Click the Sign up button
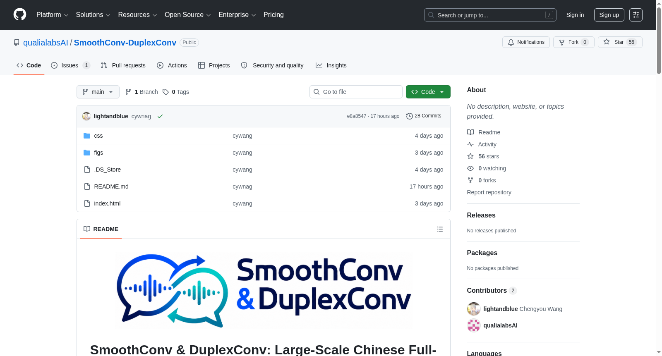This screenshot has width=662, height=356. coord(609,15)
